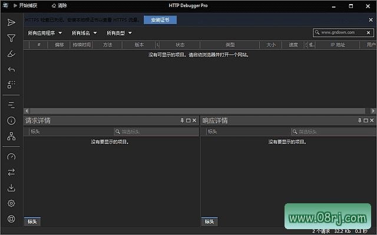The width and height of the screenshot is (377, 235).
Task: Open the hierarchy tree icon in sidebar
Action: [11, 136]
